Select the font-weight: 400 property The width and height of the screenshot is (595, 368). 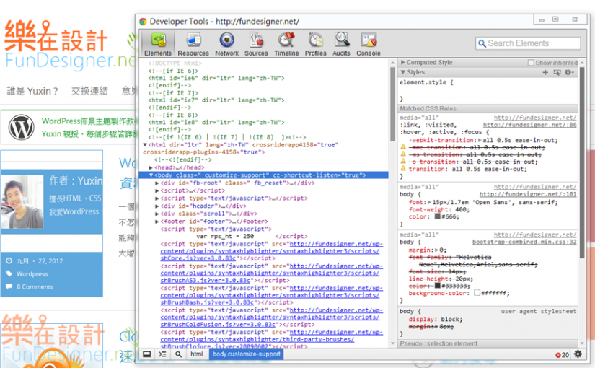(439, 210)
